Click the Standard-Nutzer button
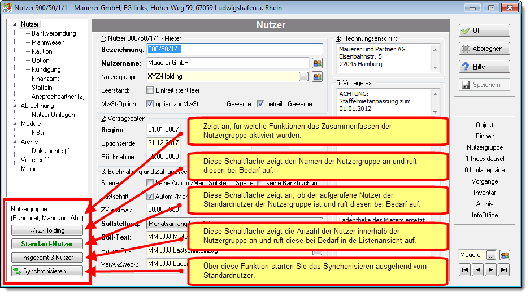The image size is (530, 296). pos(47,244)
